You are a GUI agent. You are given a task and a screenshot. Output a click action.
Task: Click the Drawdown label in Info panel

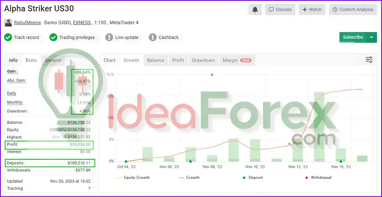(17, 111)
